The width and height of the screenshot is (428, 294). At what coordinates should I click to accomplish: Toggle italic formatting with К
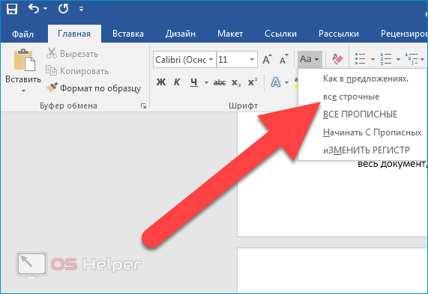coord(177,82)
